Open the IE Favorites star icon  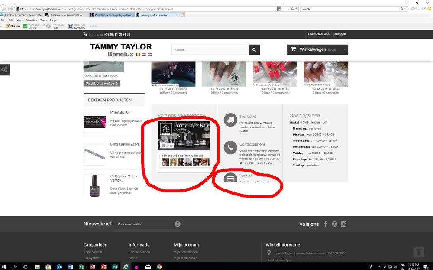pos(418,9)
